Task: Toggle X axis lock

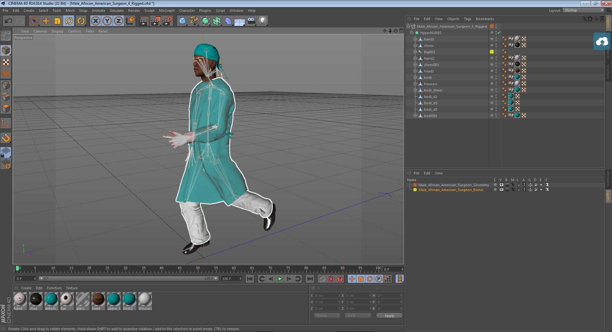Action: 95,21
